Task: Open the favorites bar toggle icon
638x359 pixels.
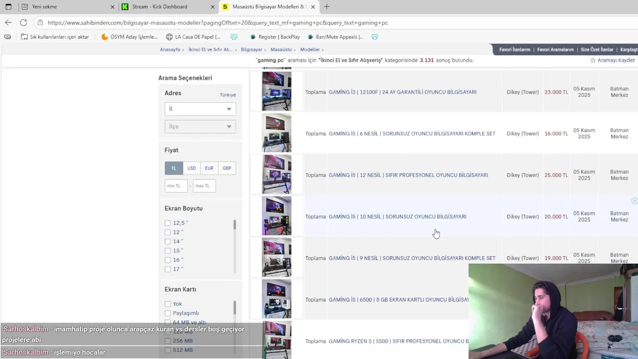Action: 7,37
